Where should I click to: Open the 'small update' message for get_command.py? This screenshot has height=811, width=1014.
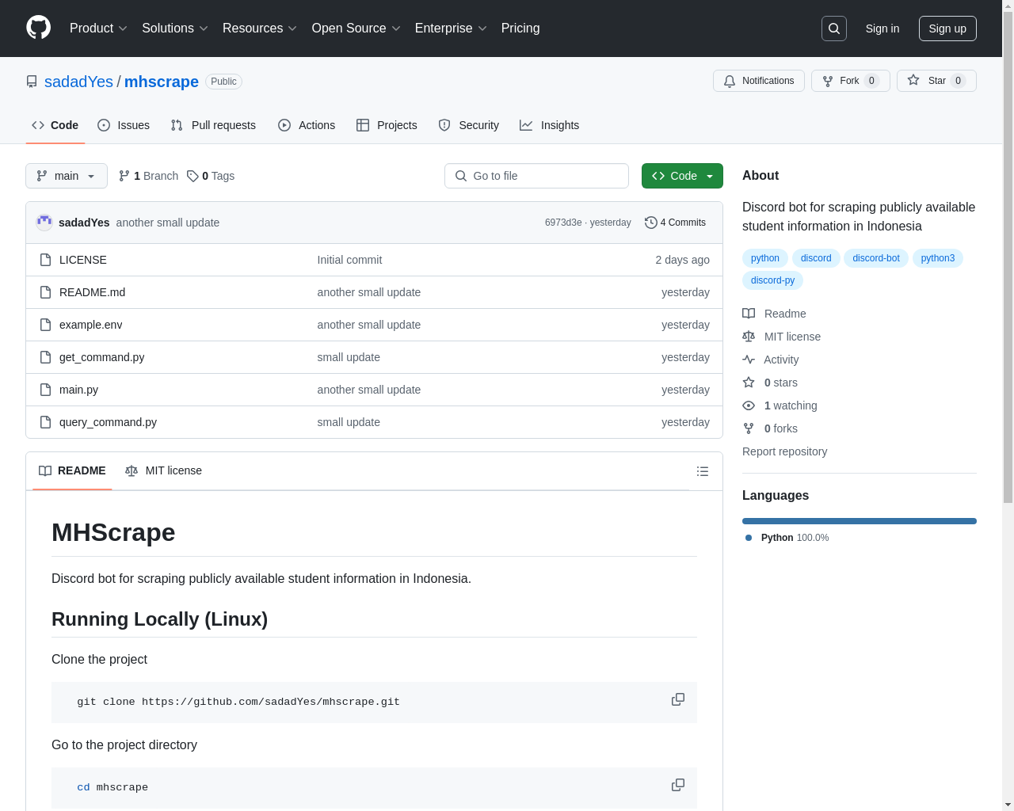(349, 357)
